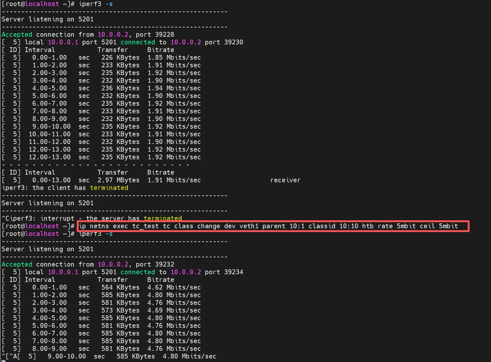
Task: Click the word 'receiver' in the summary row
Action: [285, 180]
